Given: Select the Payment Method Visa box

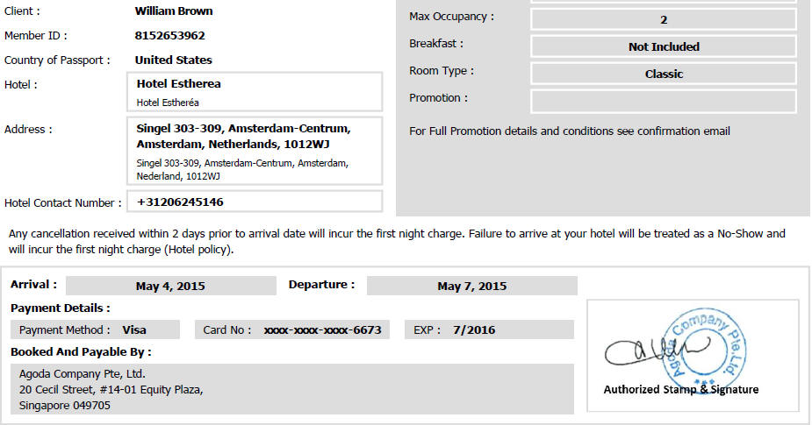Looking at the screenshot, I should [x=96, y=329].
